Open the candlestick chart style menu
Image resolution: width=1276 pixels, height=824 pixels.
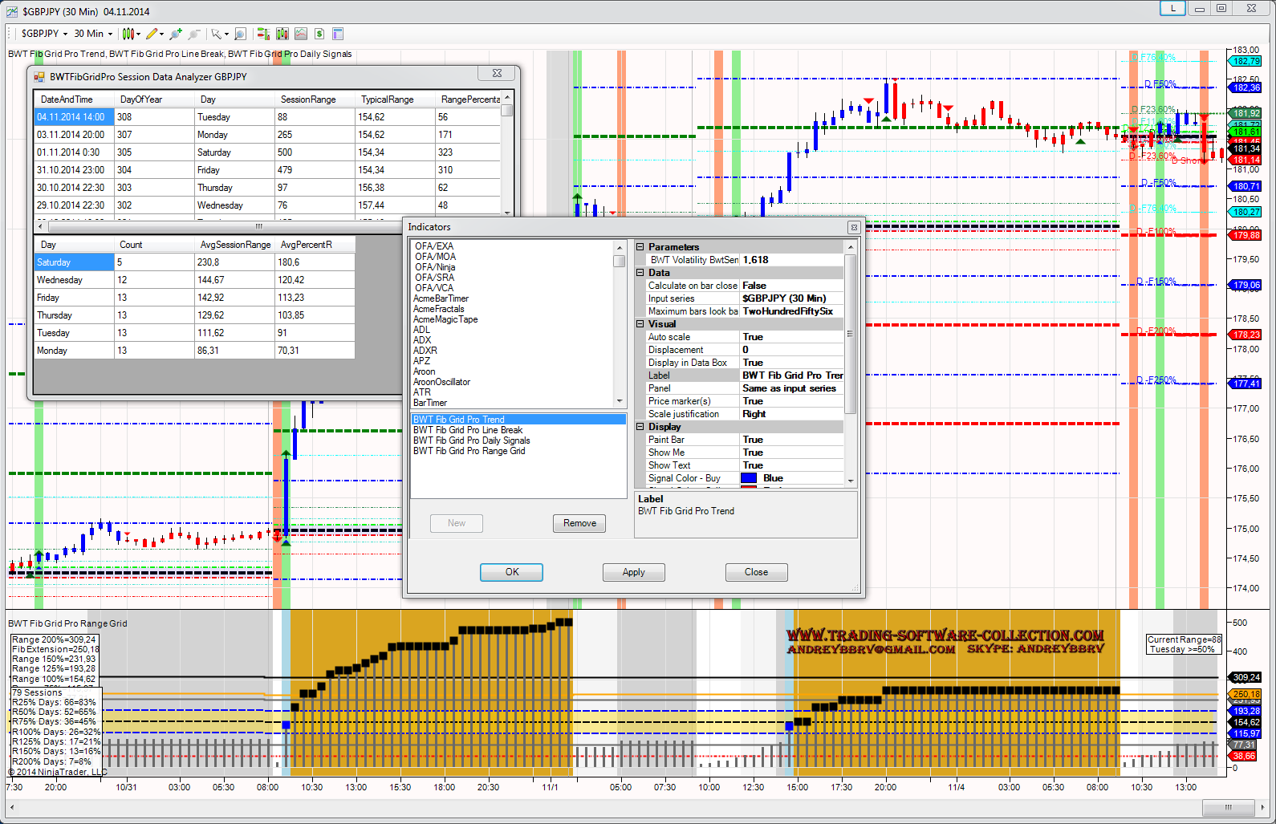click(129, 34)
